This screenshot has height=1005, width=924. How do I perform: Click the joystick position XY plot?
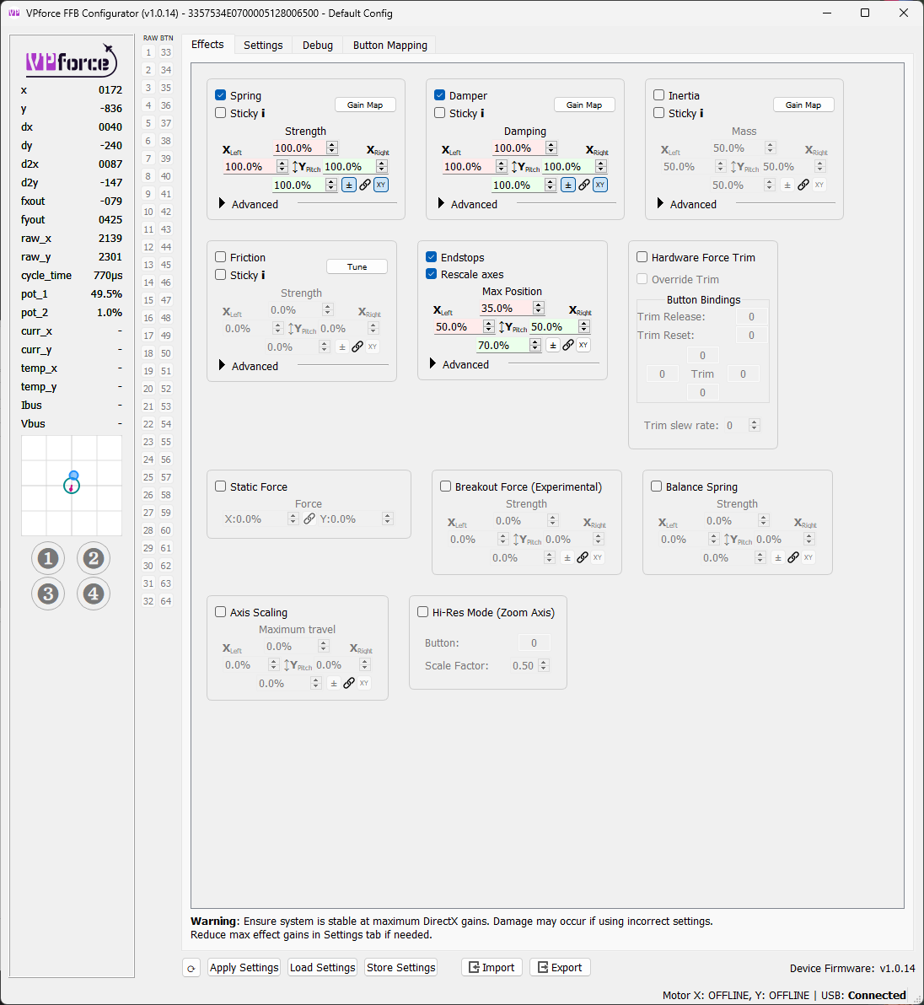72,485
